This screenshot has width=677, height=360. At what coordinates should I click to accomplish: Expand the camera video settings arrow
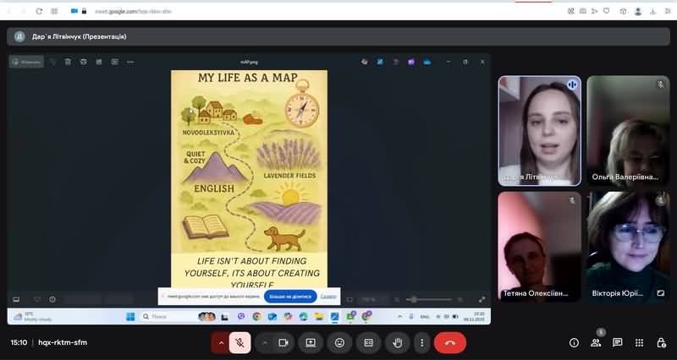coord(264,342)
